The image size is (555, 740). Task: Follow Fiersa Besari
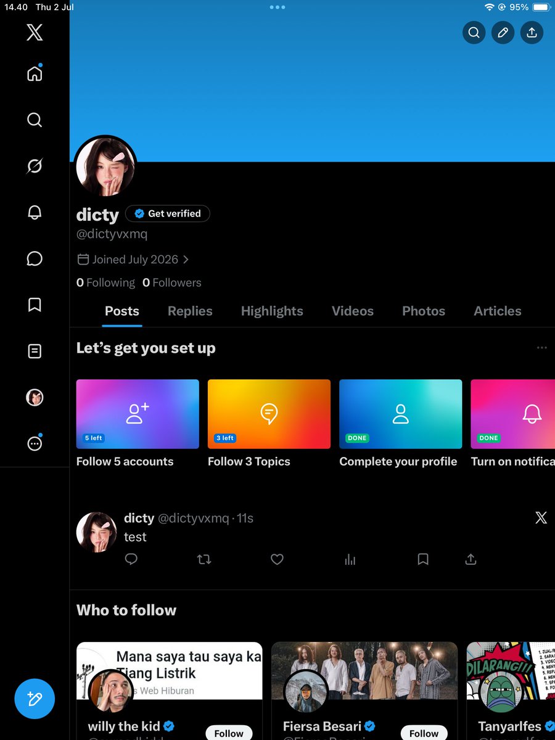click(424, 733)
